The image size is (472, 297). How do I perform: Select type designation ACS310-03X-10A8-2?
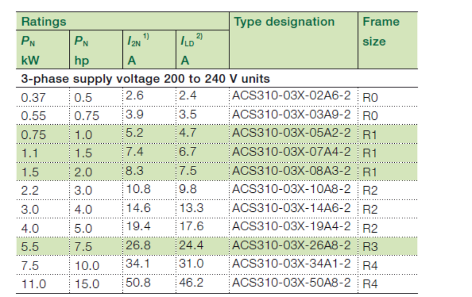pos(291,189)
